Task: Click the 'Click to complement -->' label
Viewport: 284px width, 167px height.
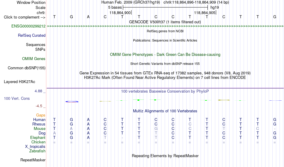Action: (25, 17)
